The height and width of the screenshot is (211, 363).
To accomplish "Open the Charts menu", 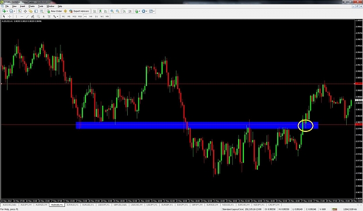I will coord(31,6).
